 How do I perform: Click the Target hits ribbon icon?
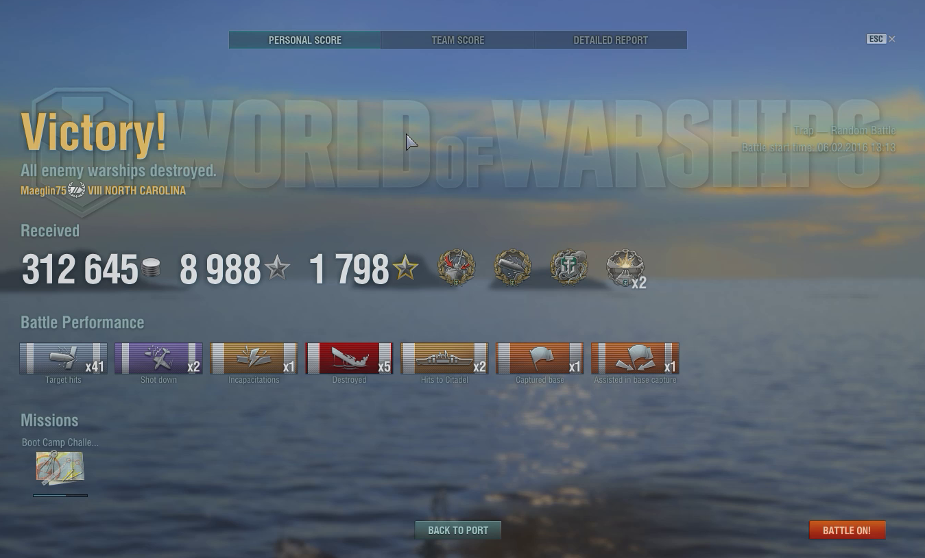point(63,359)
